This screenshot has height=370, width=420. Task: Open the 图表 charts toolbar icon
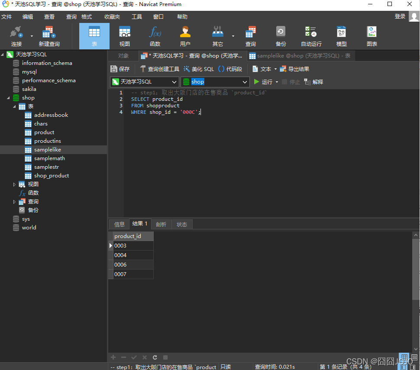372,36
